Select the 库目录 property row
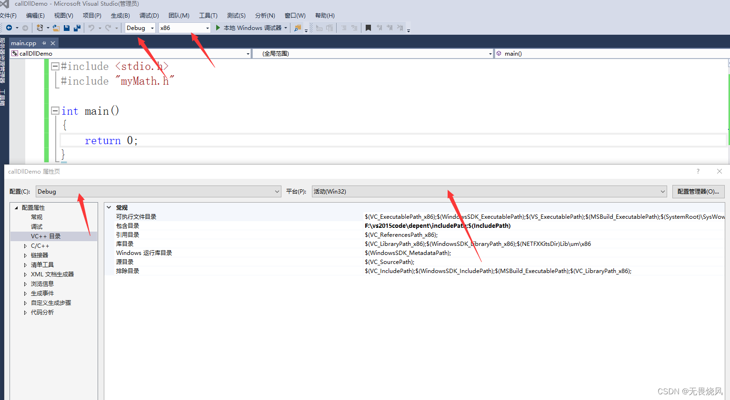 coord(414,244)
